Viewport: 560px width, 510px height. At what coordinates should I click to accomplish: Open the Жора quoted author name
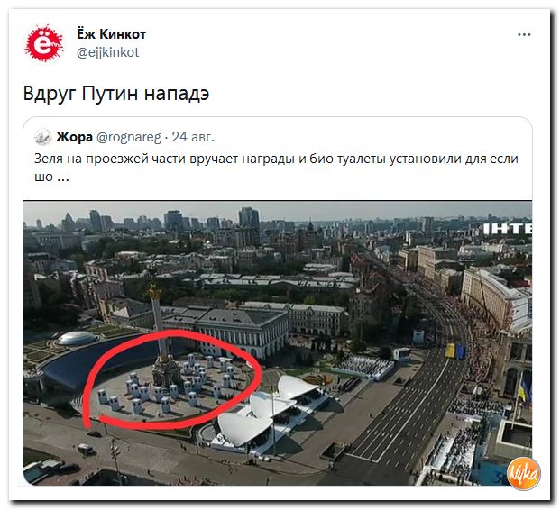[74, 137]
